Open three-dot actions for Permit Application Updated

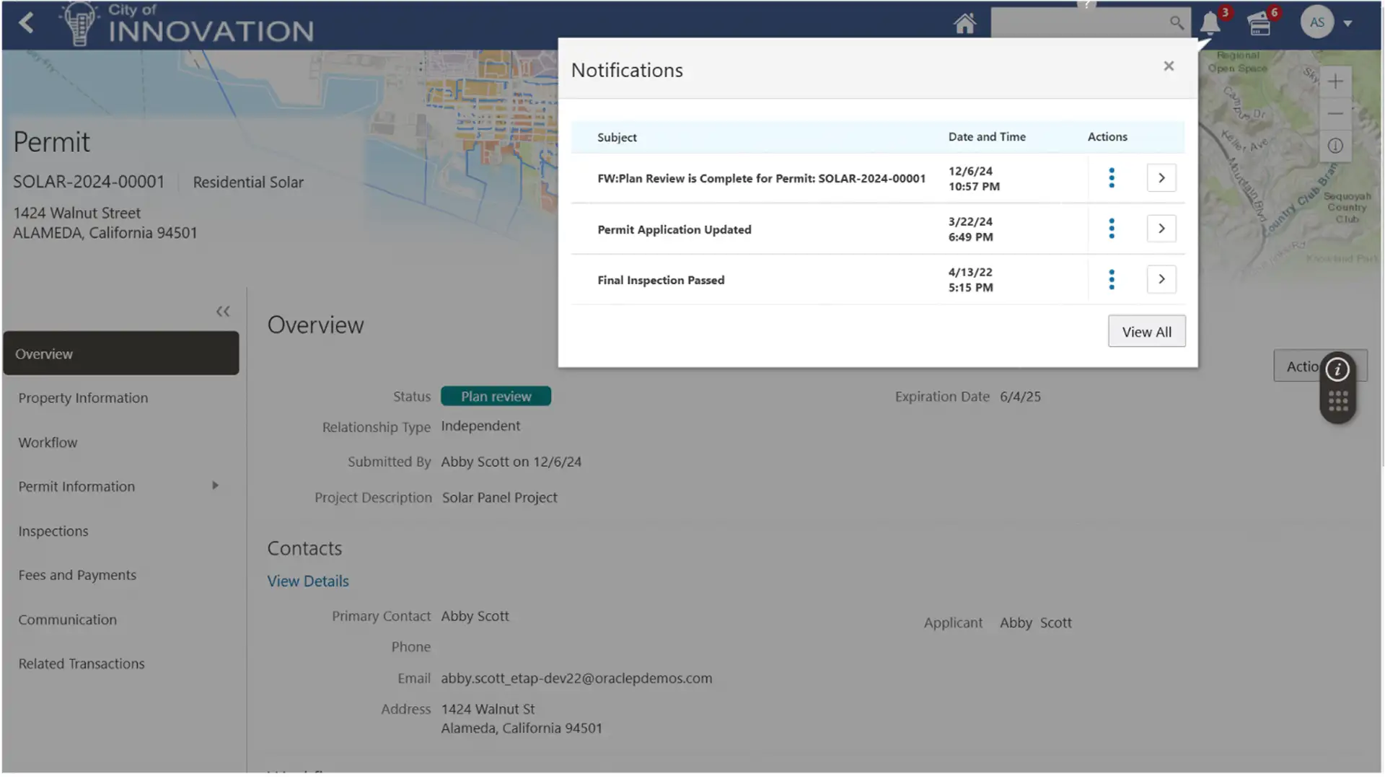[1112, 229]
